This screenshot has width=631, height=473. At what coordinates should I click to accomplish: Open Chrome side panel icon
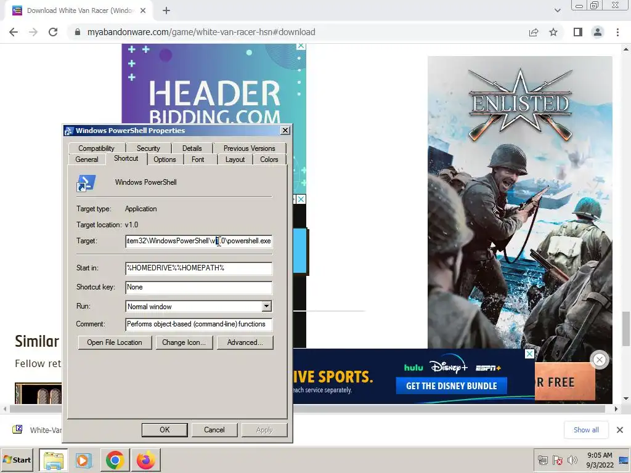pyautogui.click(x=578, y=32)
